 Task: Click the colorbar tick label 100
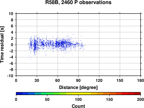(x=78, y=99)
